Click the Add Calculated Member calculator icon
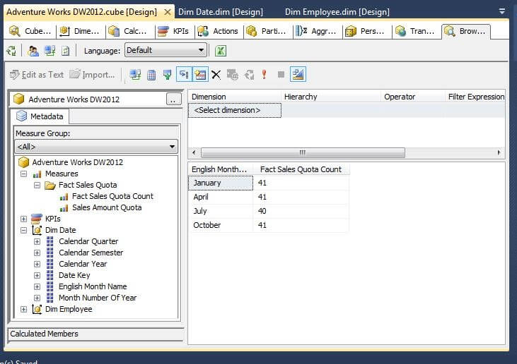 [x=151, y=74]
